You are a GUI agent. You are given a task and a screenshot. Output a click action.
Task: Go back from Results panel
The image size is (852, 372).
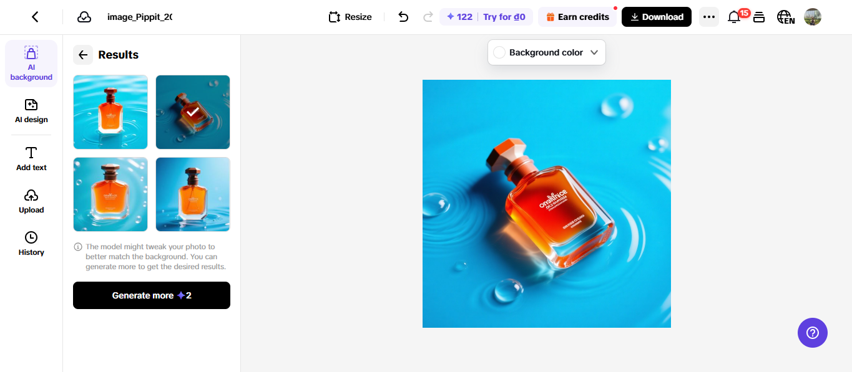(83, 55)
